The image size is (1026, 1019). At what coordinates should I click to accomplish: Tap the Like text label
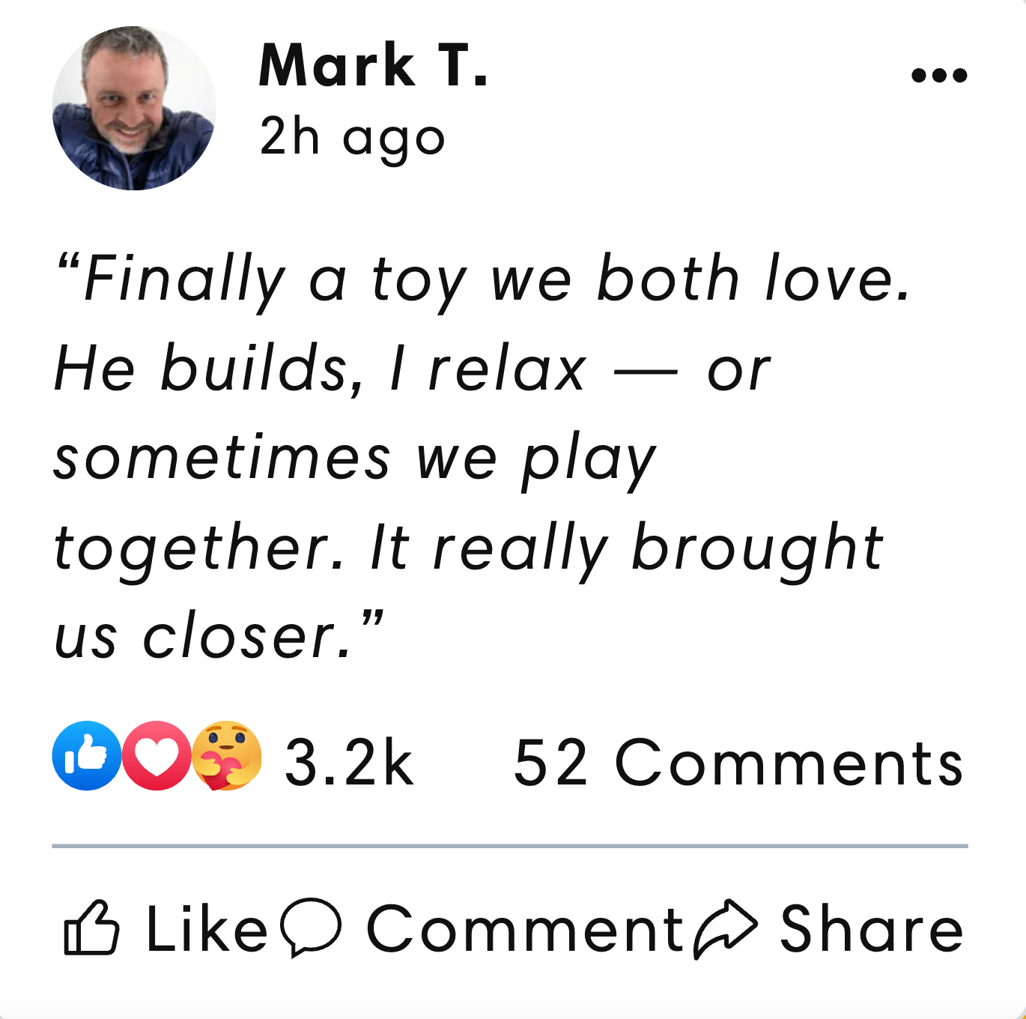[207, 929]
